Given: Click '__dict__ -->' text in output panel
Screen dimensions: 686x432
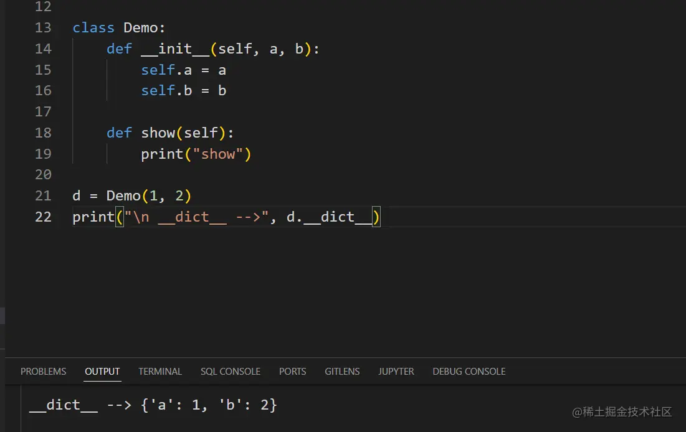Looking at the screenshot, I should point(80,405).
